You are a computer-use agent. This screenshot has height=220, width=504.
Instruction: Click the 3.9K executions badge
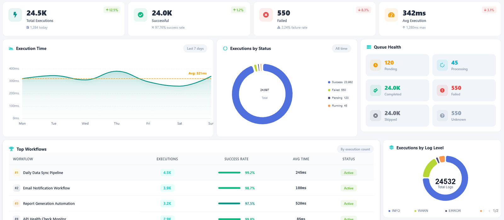[x=167, y=188]
